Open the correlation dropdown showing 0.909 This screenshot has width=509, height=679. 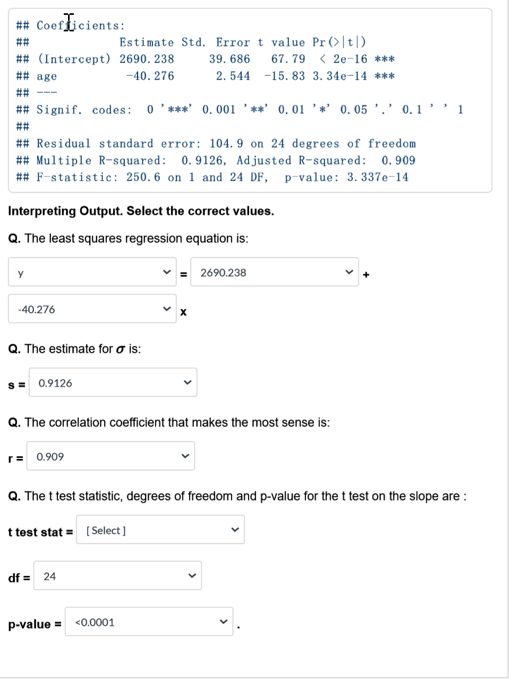(x=111, y=456)
